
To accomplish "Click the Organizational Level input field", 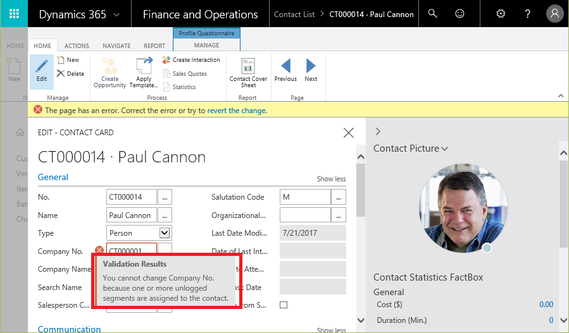I will point(305,215).
